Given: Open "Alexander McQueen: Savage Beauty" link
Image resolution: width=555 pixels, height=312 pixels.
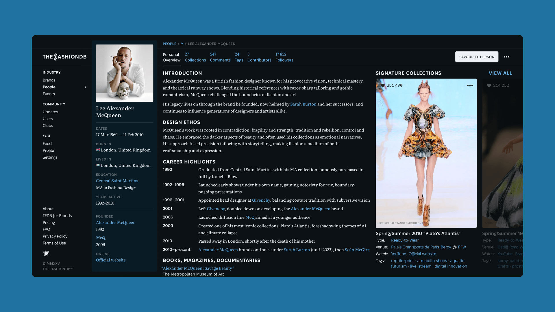Looking at the screenshot, I should click(198, 268).
